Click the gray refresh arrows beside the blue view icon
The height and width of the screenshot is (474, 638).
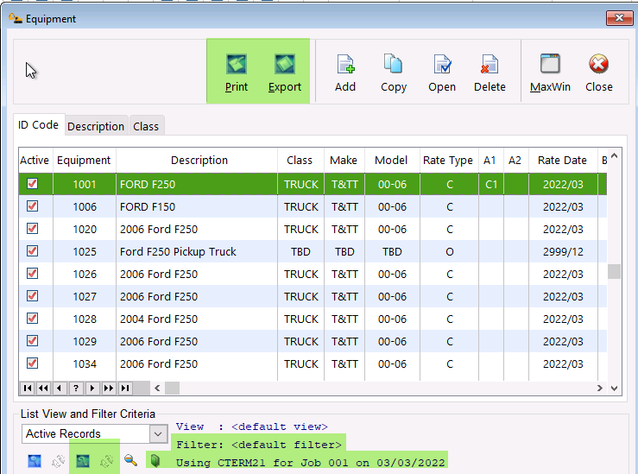pos(58,461)
